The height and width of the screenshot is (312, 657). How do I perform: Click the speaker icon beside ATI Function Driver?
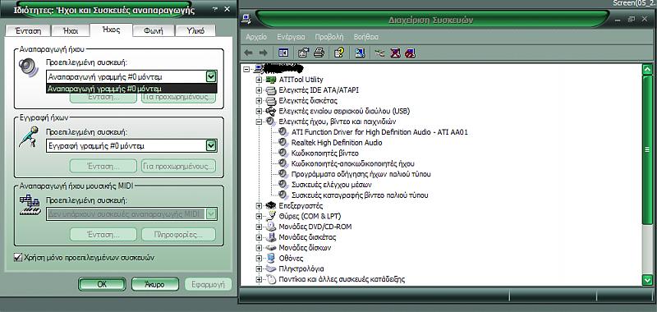(283, 132)
